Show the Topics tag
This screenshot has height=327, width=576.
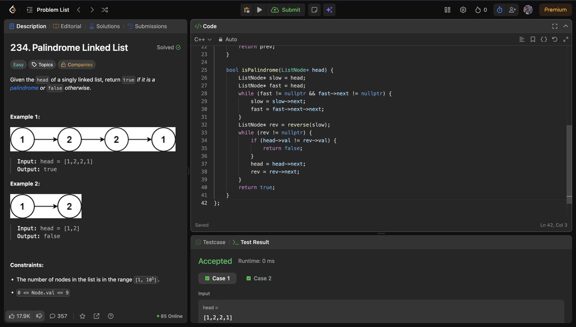click(42, 65)
